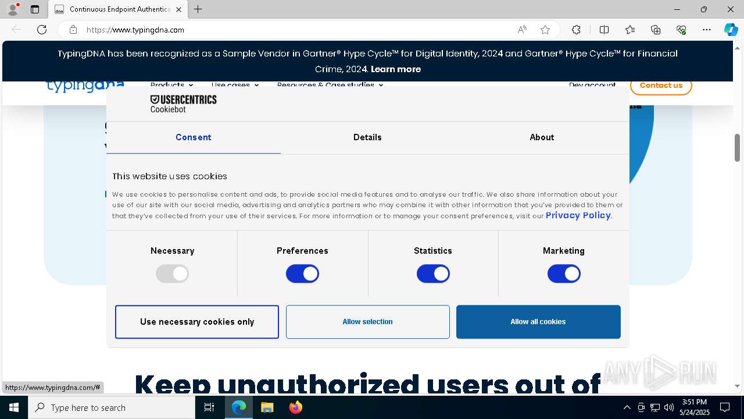The image size is (744, 419).
Task: Click the Allow all cookies button
Action: click(x=538, y=322)
